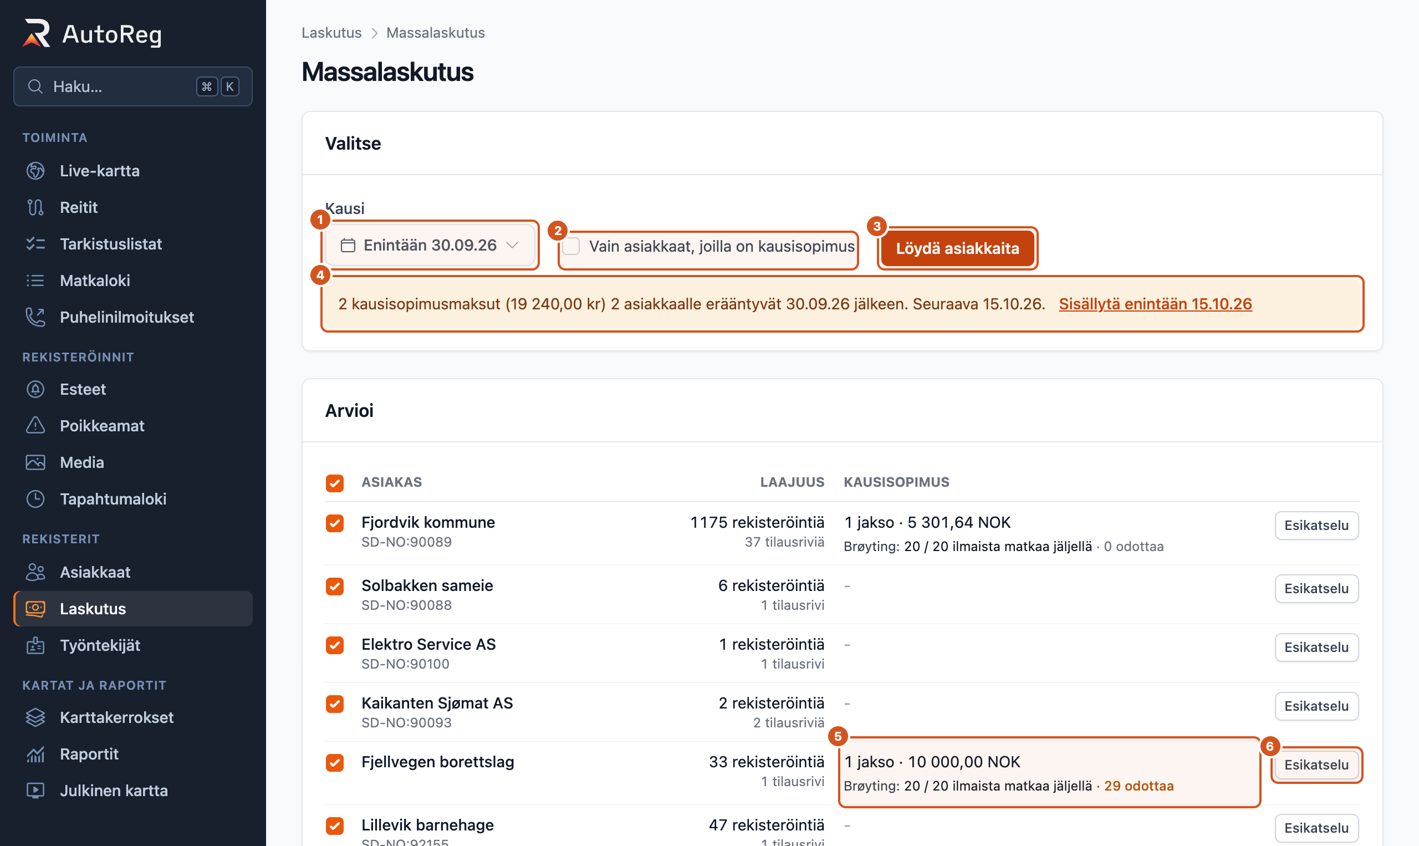1419x846 pixels.
Task: Click the Media image icon
Action: point(35,462)
